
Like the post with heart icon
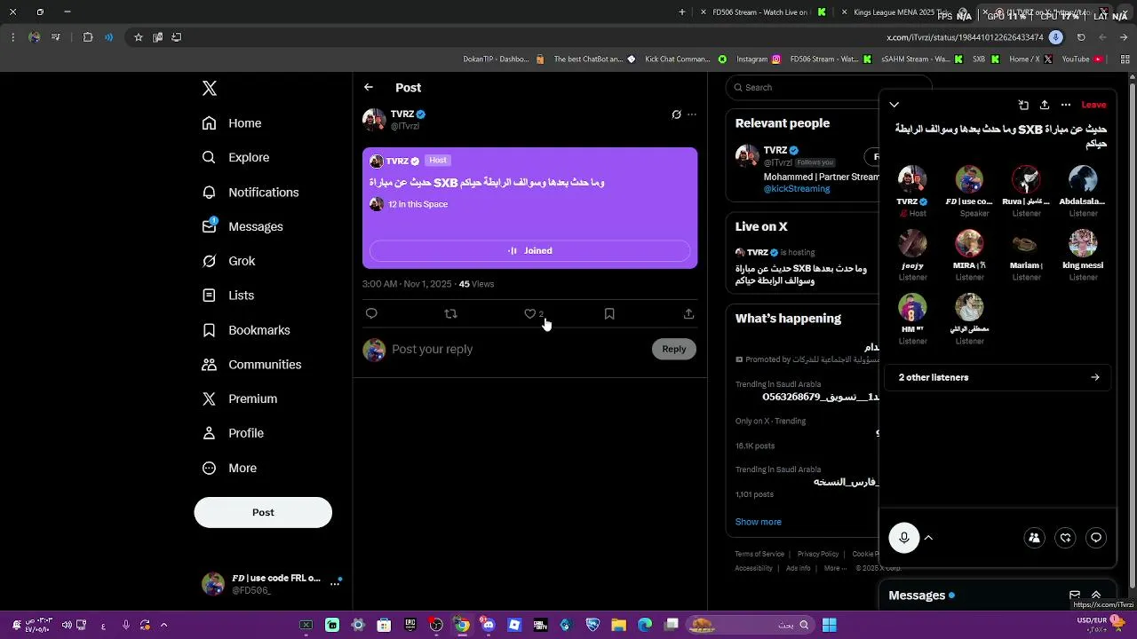(x=530, y=313)
